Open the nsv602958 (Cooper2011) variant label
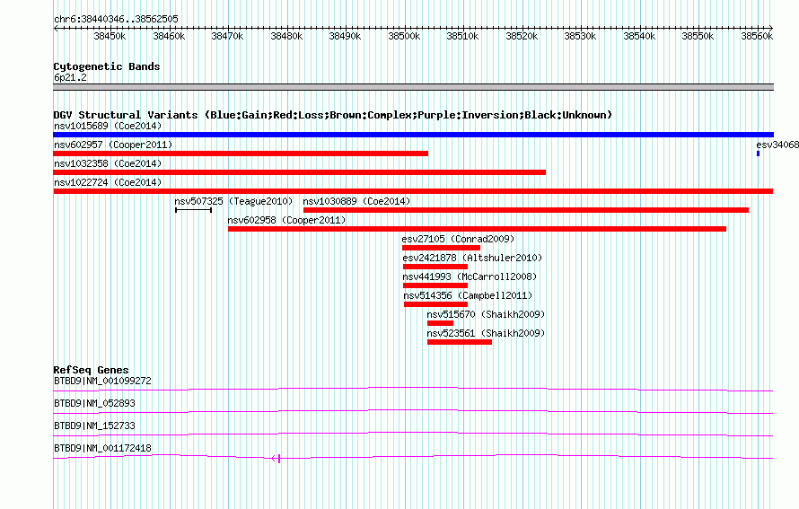799x509 pixels. pos(287,220)
